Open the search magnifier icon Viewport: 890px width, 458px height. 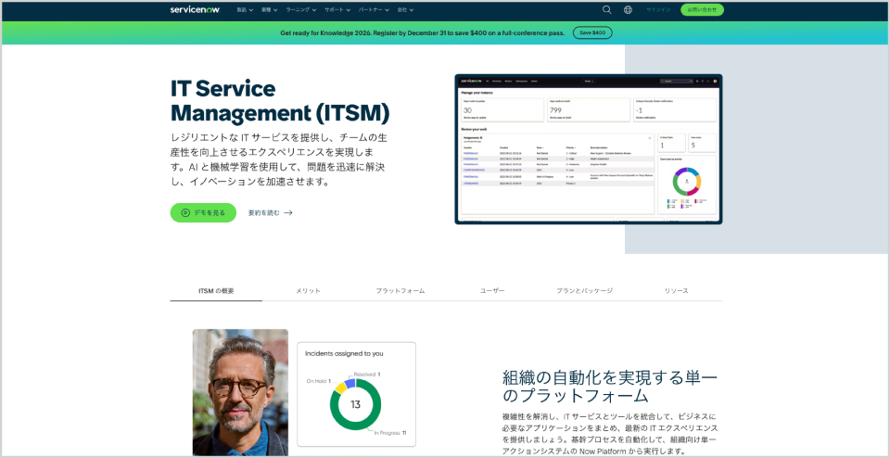pos(606,9)
